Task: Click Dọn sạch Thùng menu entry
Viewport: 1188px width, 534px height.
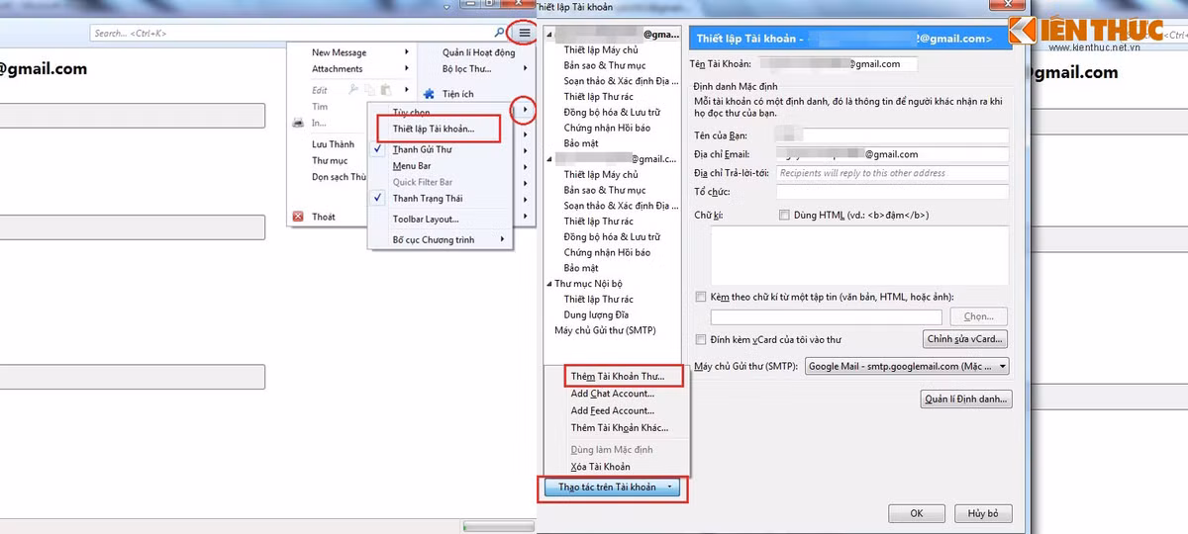Action: point(339,177)
